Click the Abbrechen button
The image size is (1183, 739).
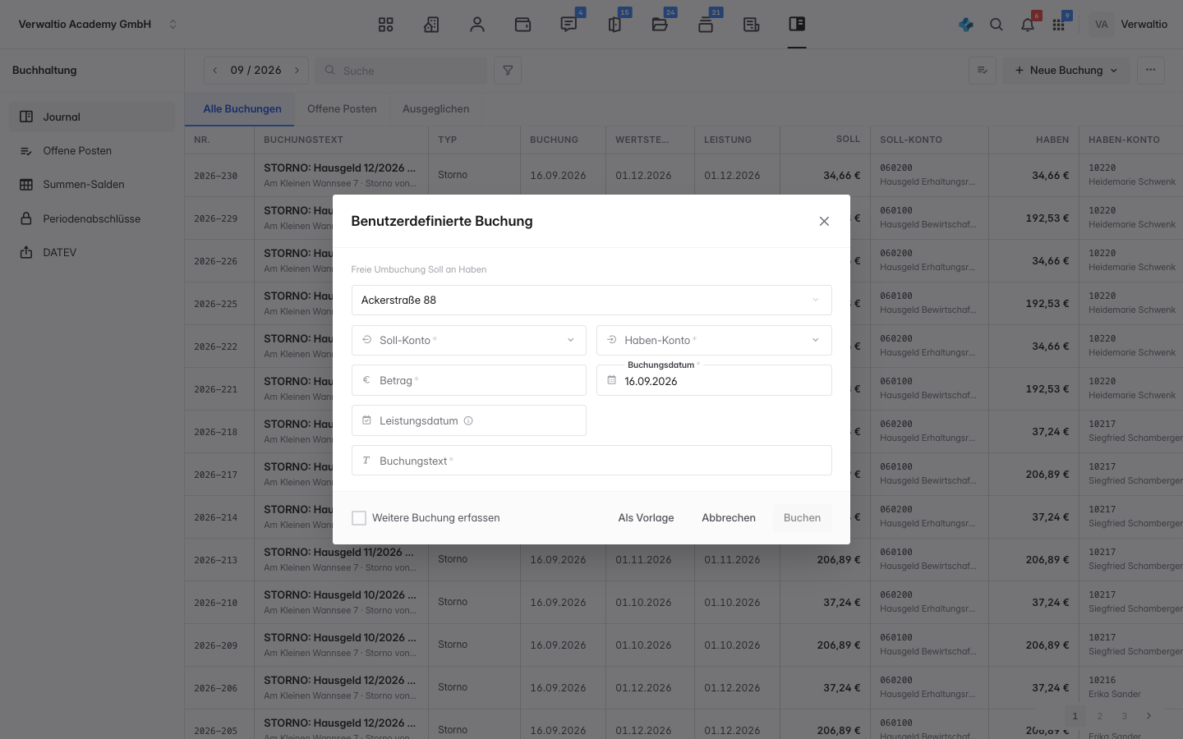pyautogui.click(x=729, y=518)
